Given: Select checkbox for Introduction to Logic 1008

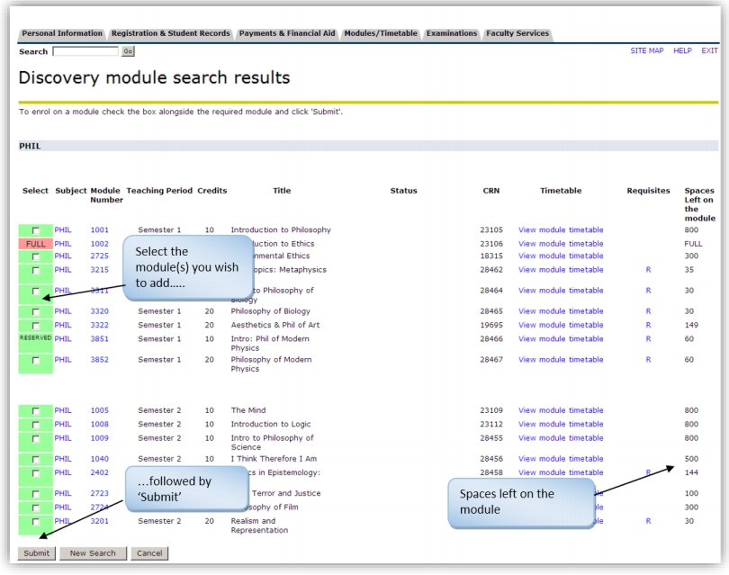Looking at the screenshot, I should coord(36,425).
